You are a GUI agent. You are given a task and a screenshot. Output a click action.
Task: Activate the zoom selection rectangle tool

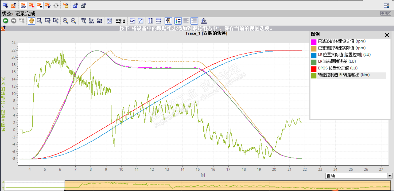click(40, 21)
